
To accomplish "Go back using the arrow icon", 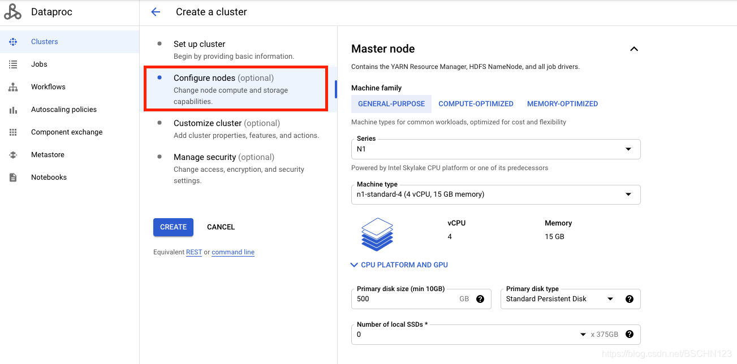I will coord(156,12).
